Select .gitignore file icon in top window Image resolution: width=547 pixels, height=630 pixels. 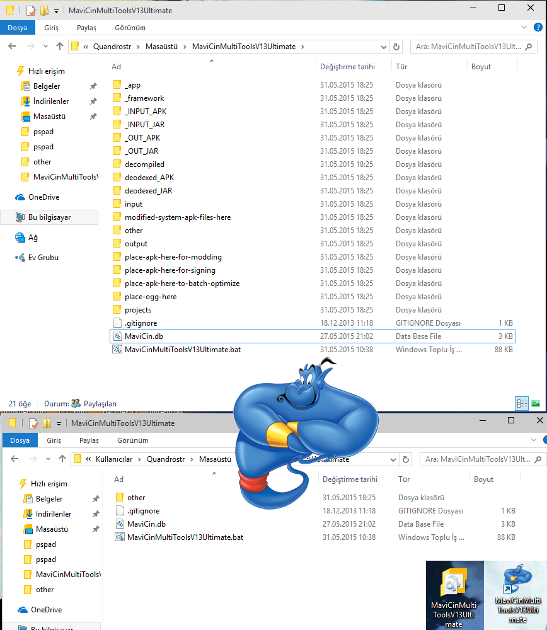click(x=117, y=323)
